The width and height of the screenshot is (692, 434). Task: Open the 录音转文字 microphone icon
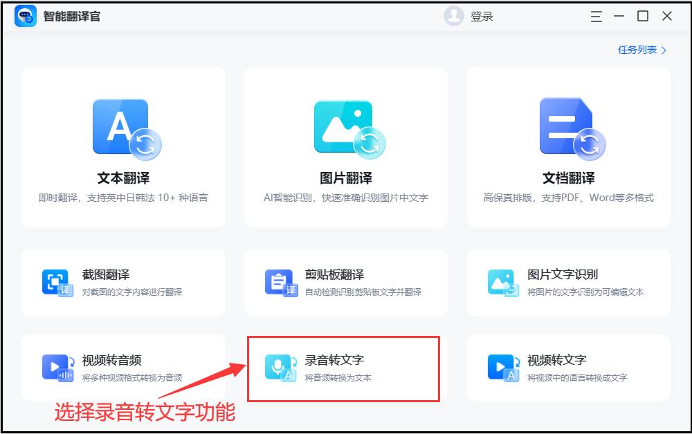[280, 367]
